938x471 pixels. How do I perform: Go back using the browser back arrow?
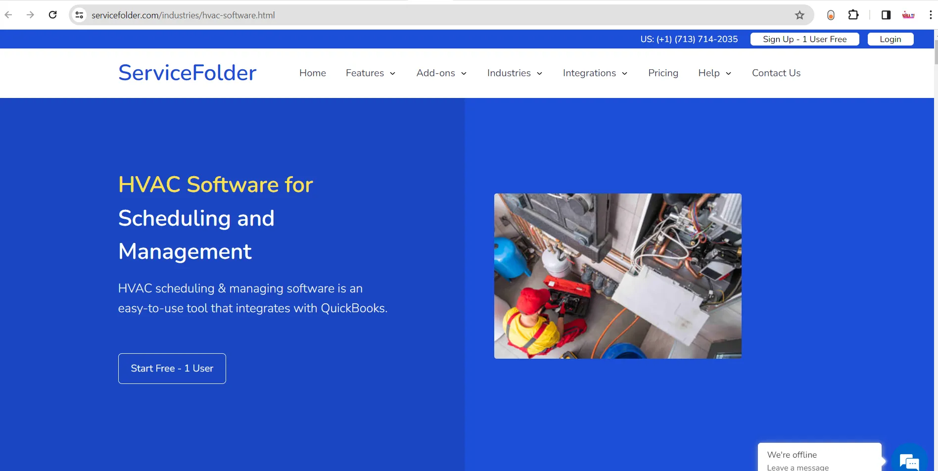click(x=8, y=15)
